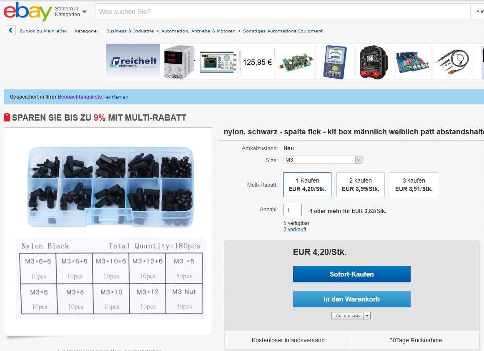The image size is (484, 351).
Task: Click In den Warenkorb button
Action: [351, 299]
